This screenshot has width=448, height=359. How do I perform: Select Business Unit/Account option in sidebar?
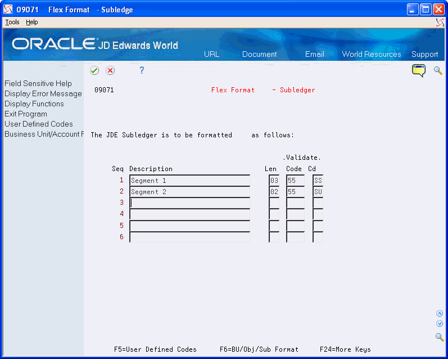point(44,134)
